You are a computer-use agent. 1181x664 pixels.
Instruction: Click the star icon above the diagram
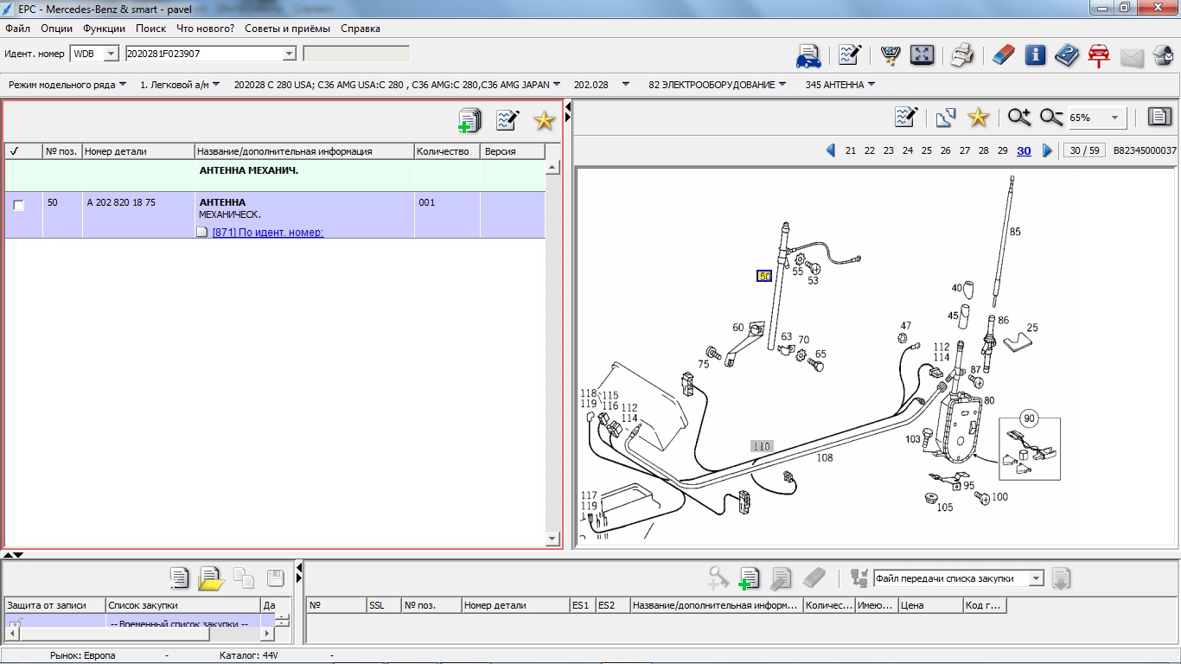coord(978,117)
